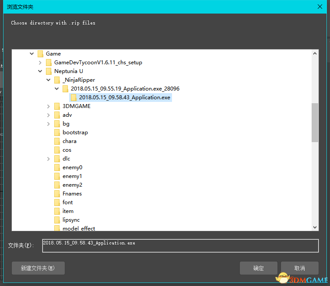
Task: Expand the dlc folder node
Action: 48,159
